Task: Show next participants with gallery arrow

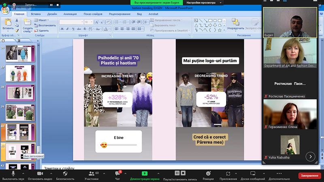Action: tap(310, 157)
